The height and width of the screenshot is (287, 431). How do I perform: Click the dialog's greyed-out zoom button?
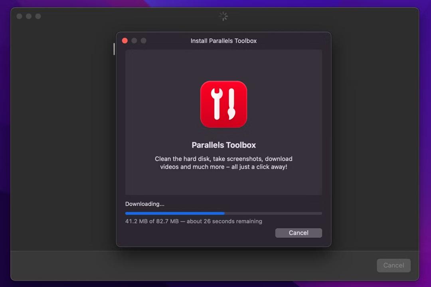tap(144, 41)
